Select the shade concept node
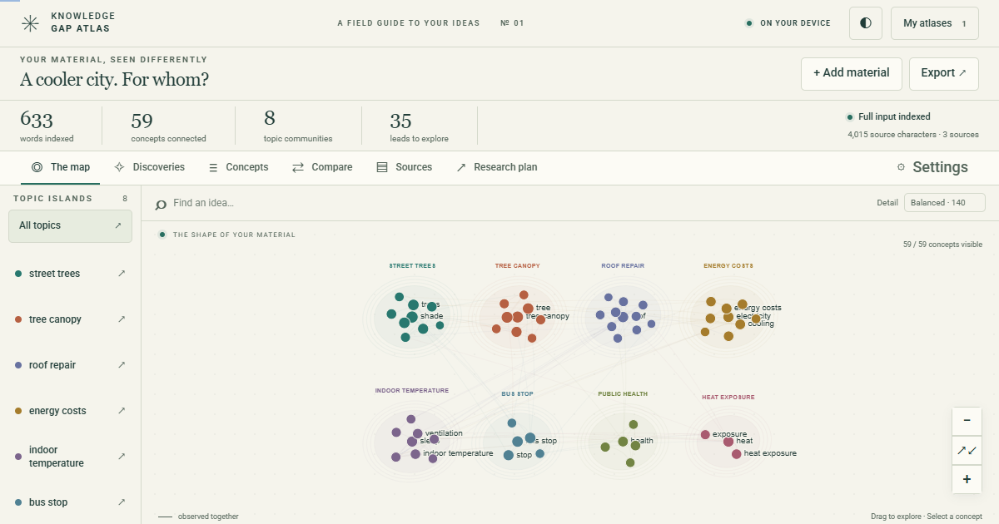Screen dimensions: 999x524 (412, 317)
